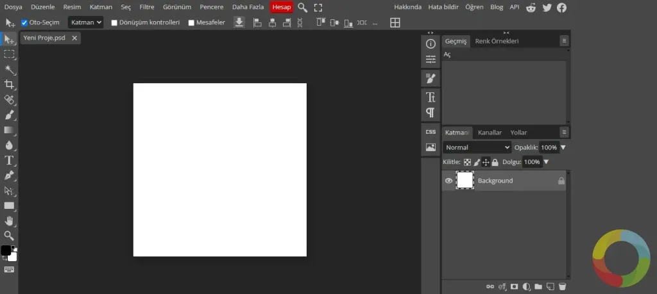657x294 pixels.
Task: Open the Twitter link icon
Action: point(547,8)
